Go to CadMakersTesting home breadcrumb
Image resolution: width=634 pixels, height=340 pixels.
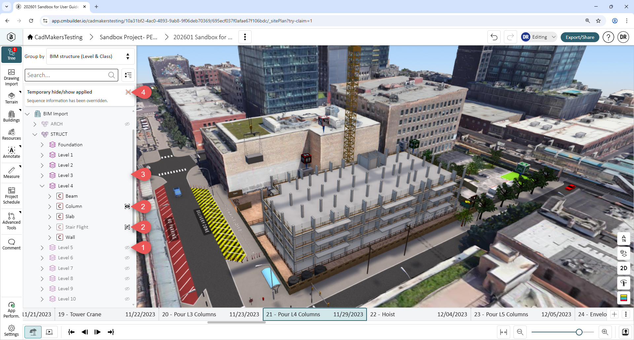55,37
